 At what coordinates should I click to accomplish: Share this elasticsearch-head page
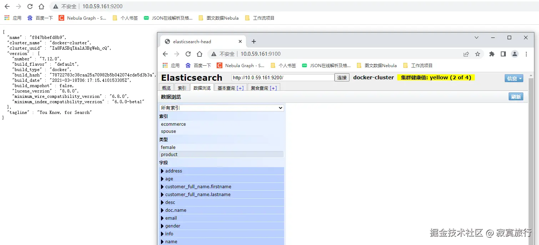[466, 54]
